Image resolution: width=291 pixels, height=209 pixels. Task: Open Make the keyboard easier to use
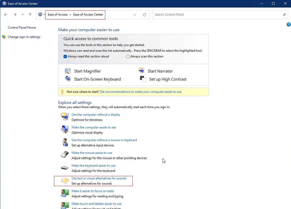94,166
